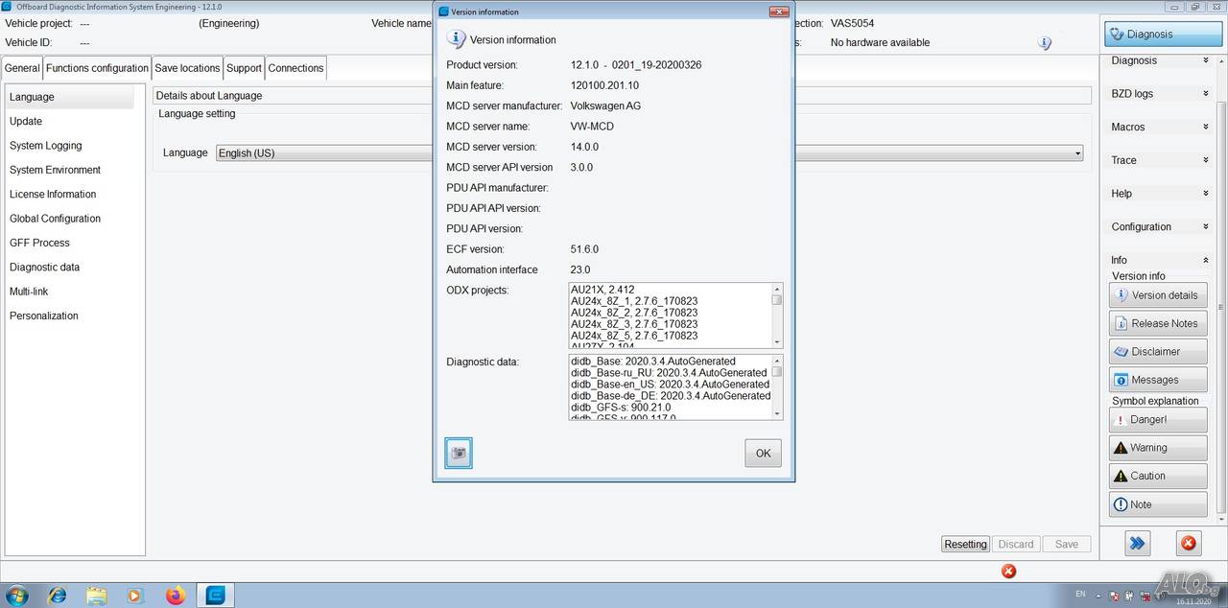Click the blue info icon near hardware status

tap(1045, 43)
